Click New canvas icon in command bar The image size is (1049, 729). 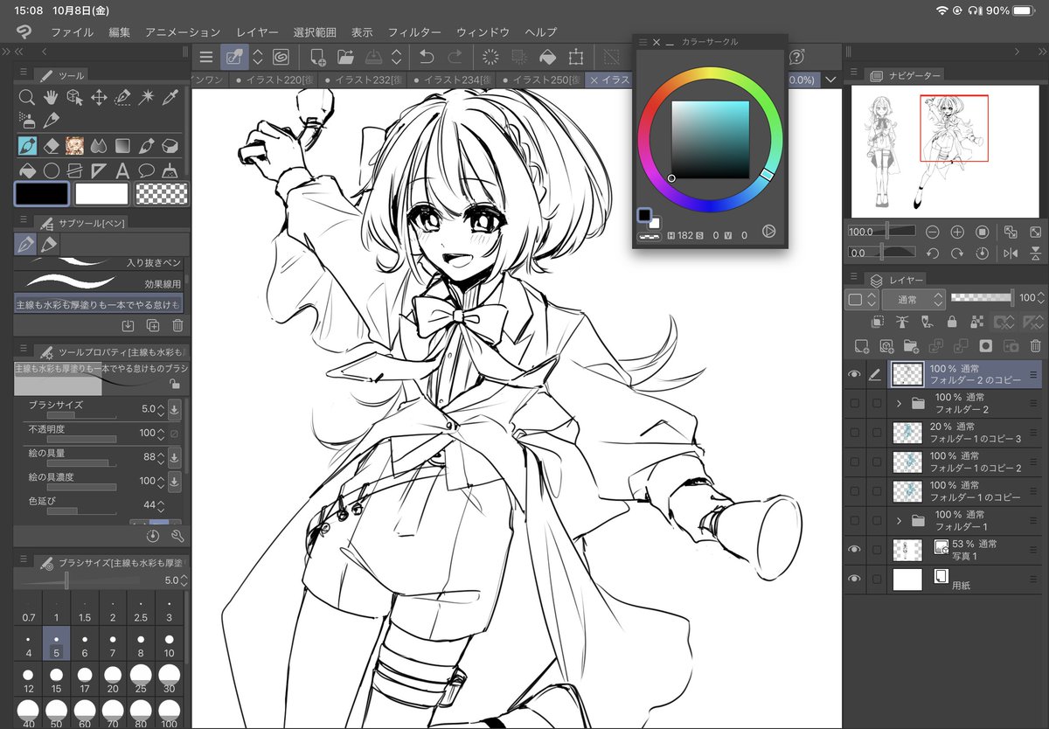318,58
